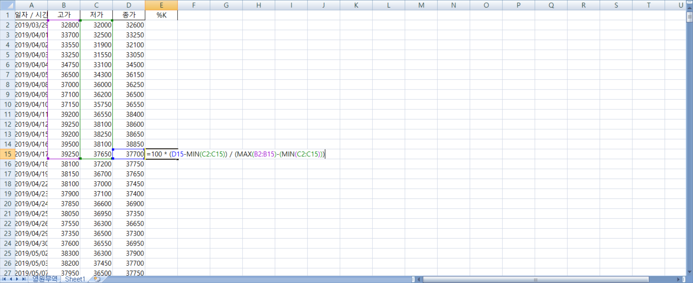Click horizontal scrollbar left arrow
693x283 pixels.
click(x=419, y=279)
